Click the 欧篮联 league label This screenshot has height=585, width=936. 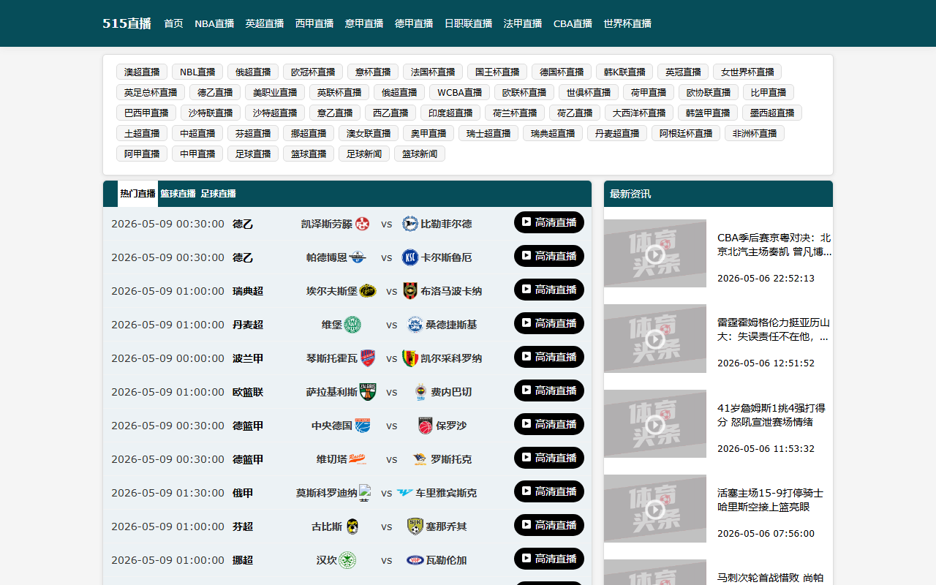[248, 392]
